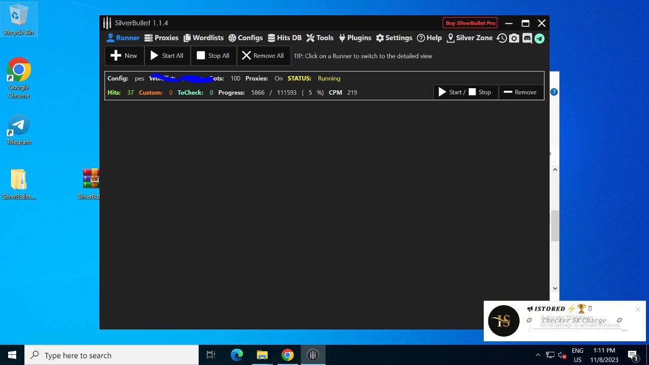649x365 pixels.
Task: Open the Telegram link icon in SilverBullet
Action: pos(539,39)
